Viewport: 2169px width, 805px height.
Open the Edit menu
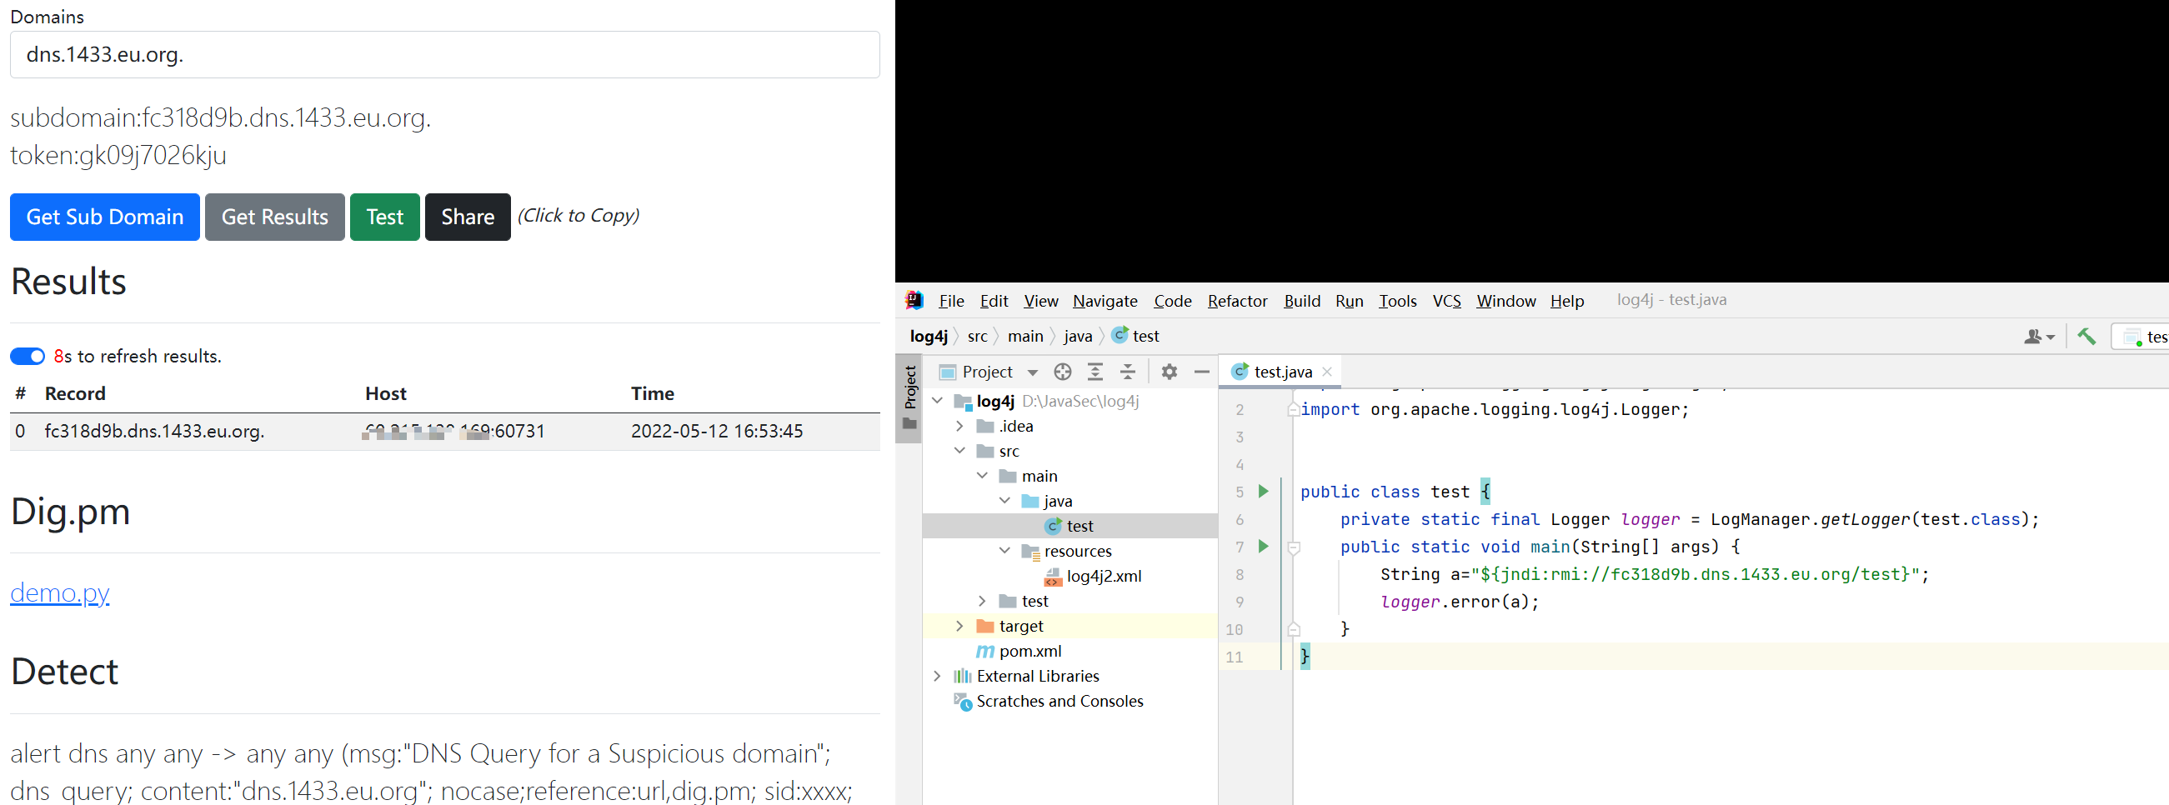(994, 301)
